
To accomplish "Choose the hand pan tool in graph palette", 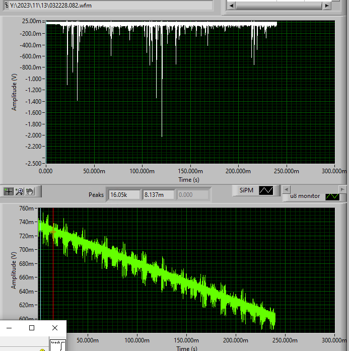I will pyautogui.click(x=30, y=192).
